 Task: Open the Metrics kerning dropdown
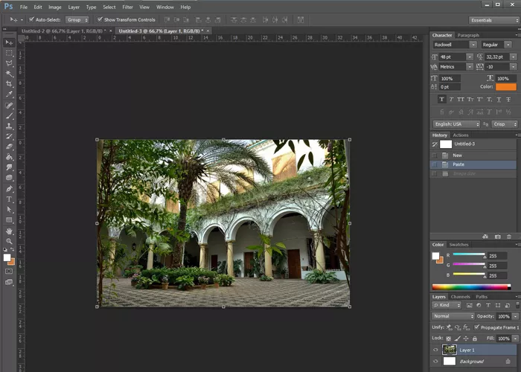(470, 67)
